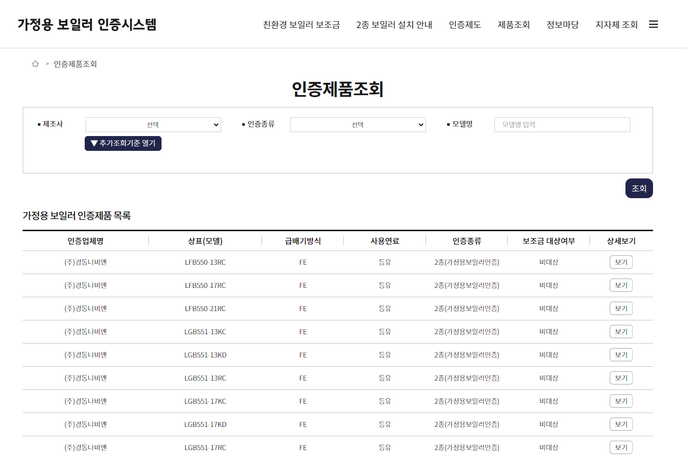Viewport: 687px width, 455px height.
Task: Click 보기 button for LGB551-13KC
Action: pyautogui.click(x=621, y=331)
